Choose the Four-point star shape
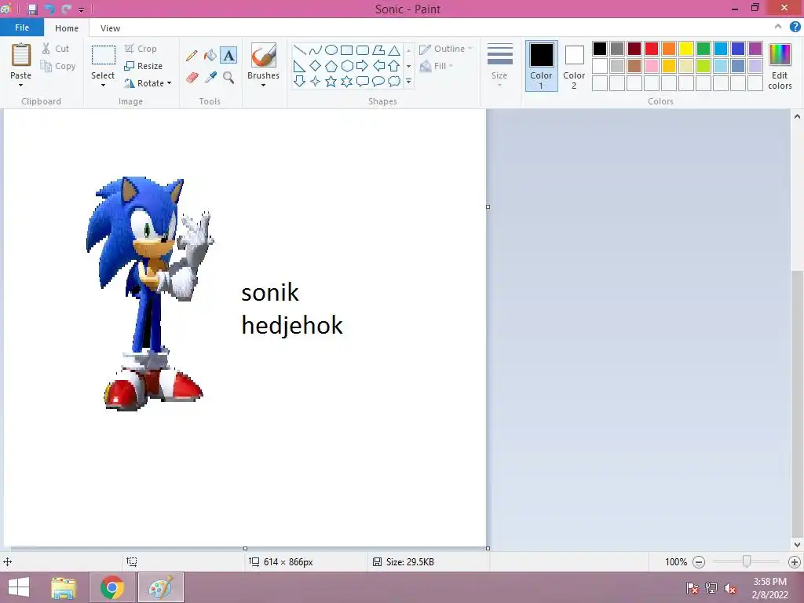This screenshot has height=603, width=804. [x=316, y=81]
